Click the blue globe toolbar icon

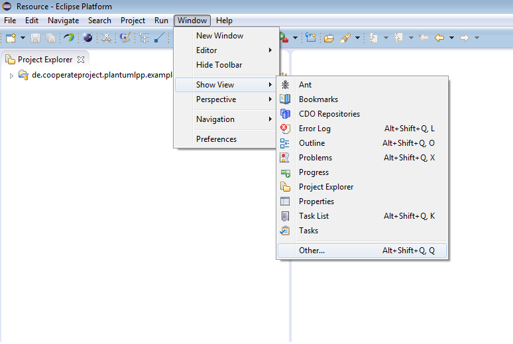click(x=87, y=38)
